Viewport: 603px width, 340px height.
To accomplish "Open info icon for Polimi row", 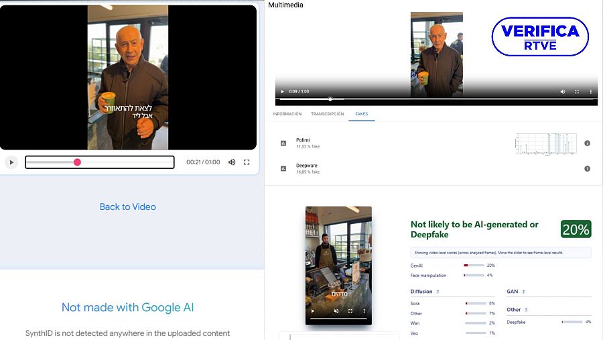I will click(587, 144).
